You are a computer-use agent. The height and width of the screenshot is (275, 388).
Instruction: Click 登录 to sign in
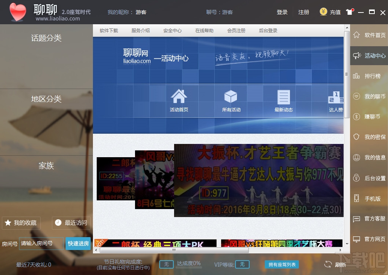coord(282,12)
